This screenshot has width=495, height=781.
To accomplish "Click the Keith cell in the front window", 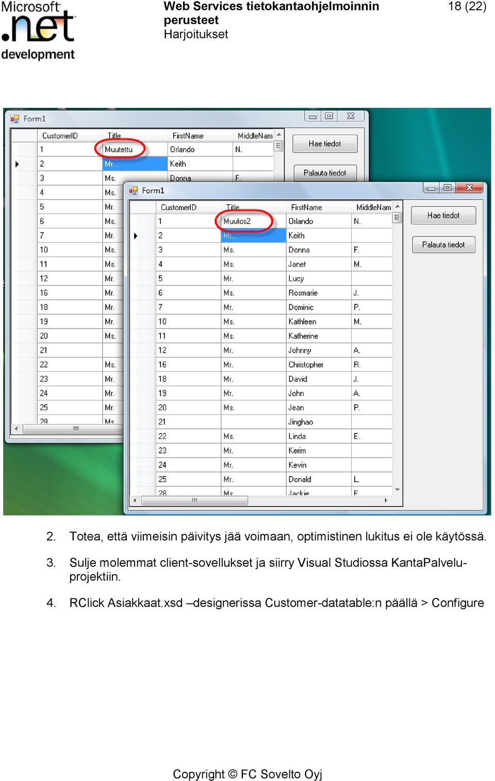I will (319, 236).
